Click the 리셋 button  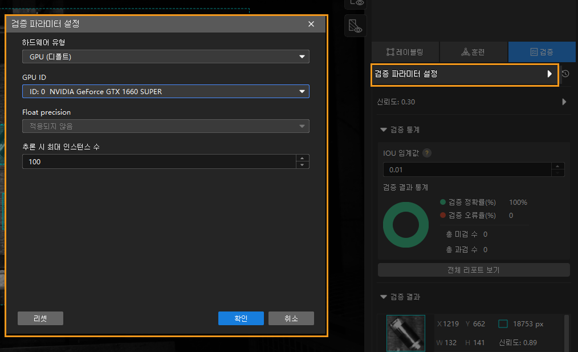click(x=40, y=318)
